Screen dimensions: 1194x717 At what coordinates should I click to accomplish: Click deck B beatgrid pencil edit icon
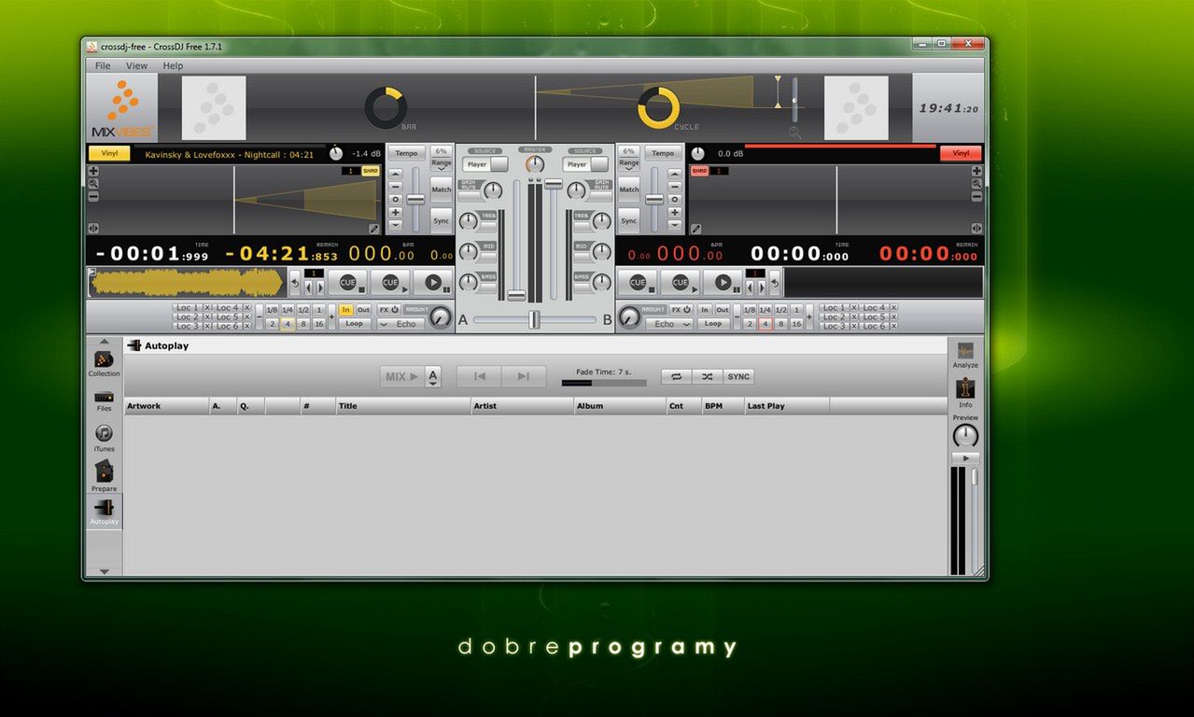(695, 228)
